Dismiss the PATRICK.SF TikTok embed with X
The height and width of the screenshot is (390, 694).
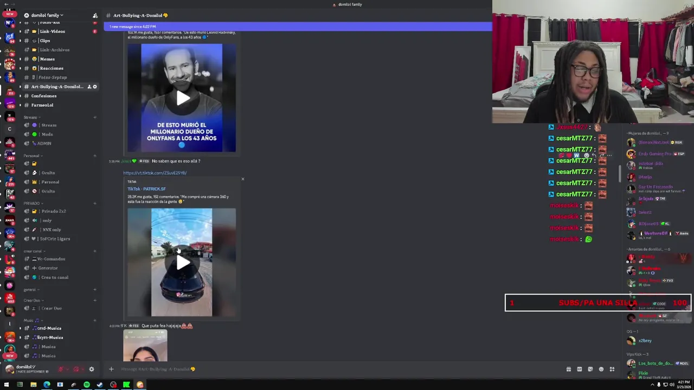coord(242,179)
